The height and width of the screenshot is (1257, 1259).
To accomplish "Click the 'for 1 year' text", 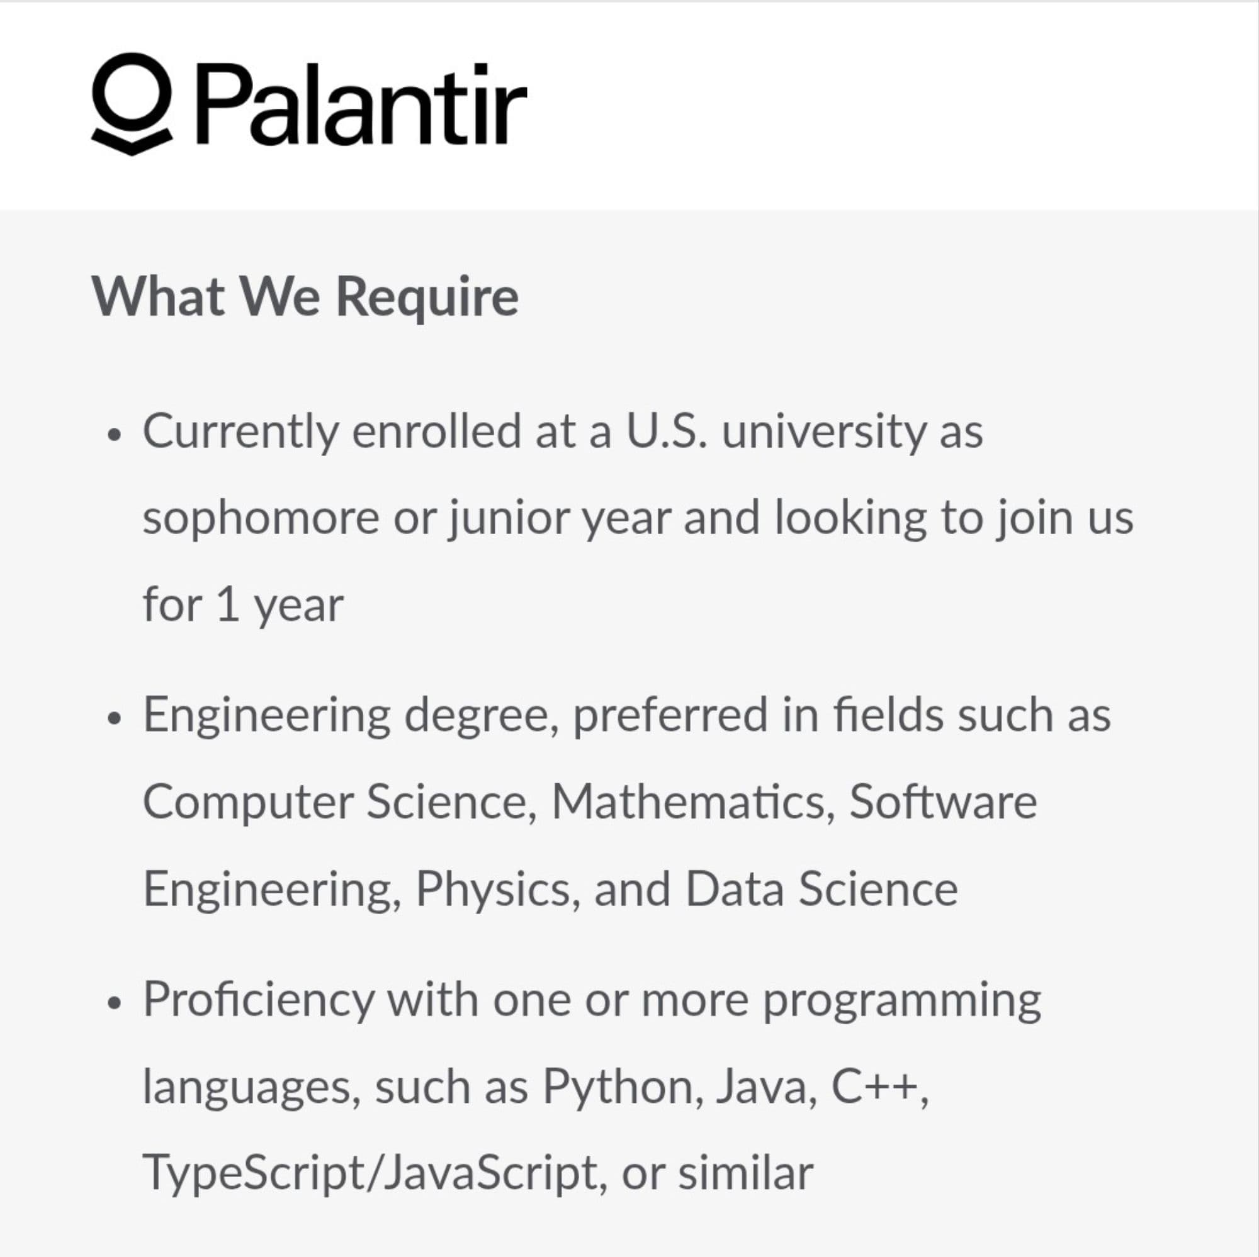I will [x=242, y=605].
